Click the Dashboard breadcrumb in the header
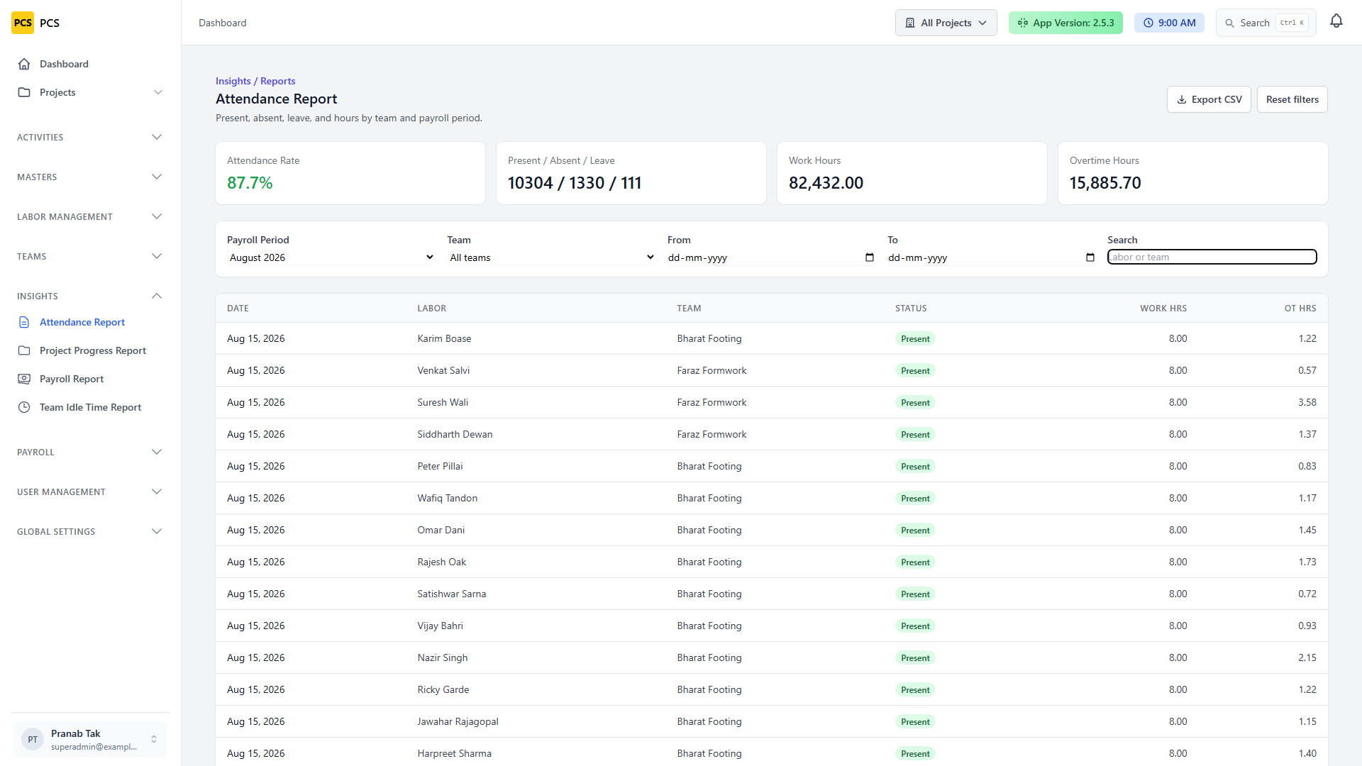Image resolution: width=1362 pixels, height=766 pixels. click(x=223, y=23)
